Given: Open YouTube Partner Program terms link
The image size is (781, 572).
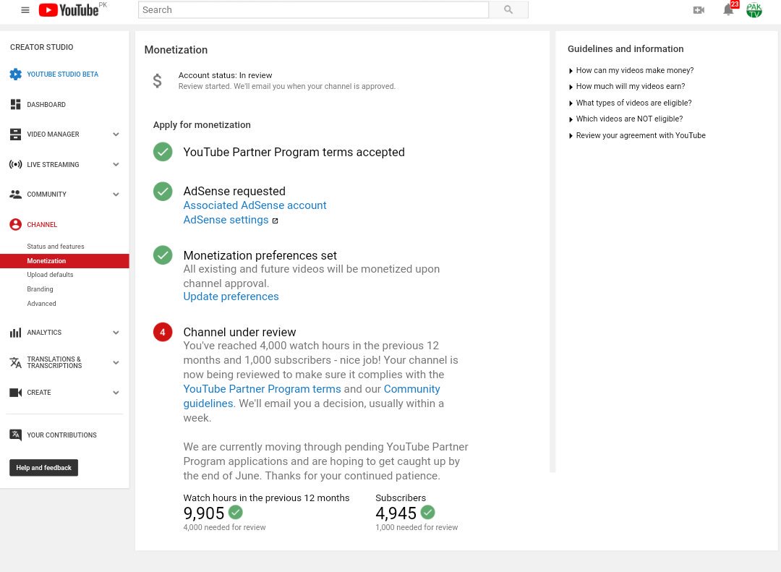Looking at the screenshot, I should 262,389.
